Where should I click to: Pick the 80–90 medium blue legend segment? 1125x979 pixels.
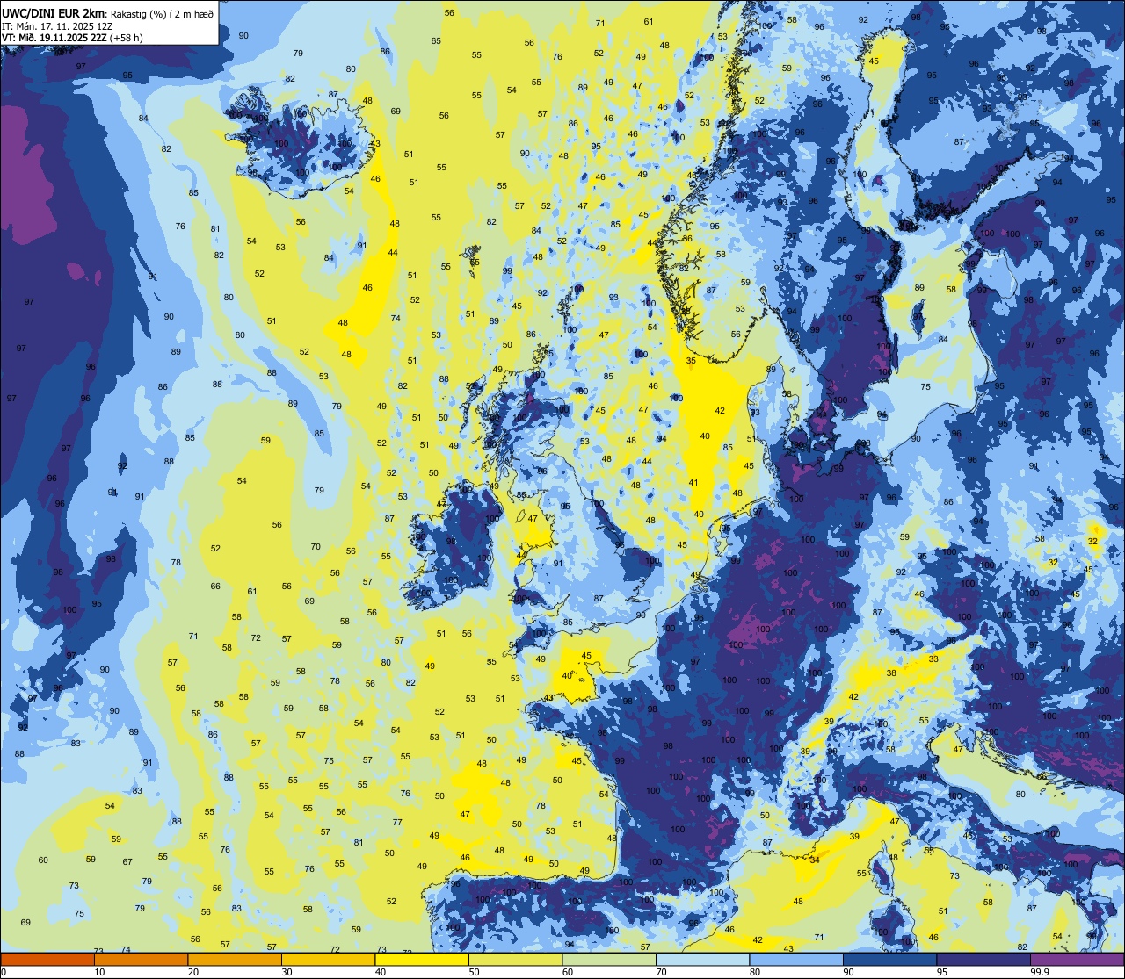tap(795, 959)
